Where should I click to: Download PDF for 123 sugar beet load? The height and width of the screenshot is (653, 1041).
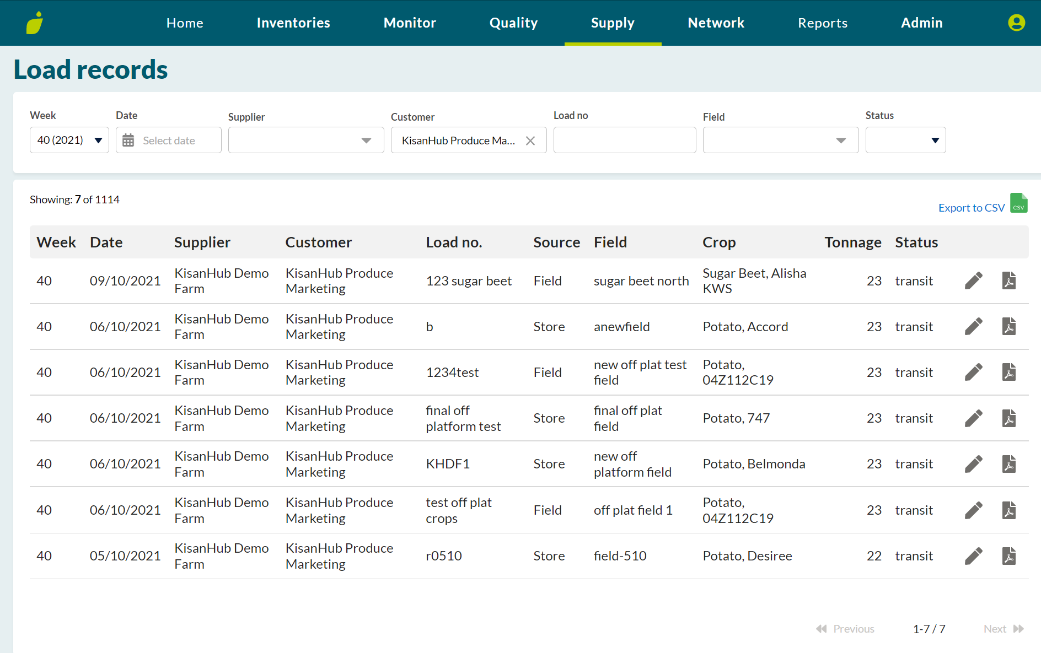point(1009,280)
